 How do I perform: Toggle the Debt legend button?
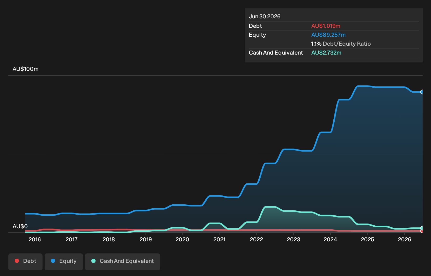25,262
